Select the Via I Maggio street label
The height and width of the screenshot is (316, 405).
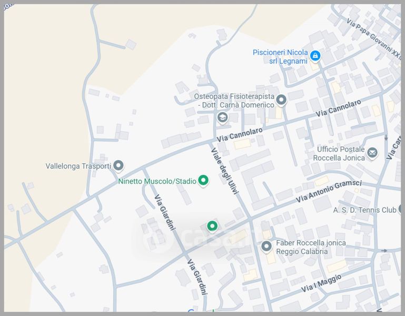pos(321,284)
